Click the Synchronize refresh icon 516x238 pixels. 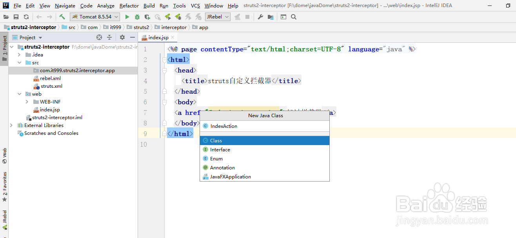click(x=26, y=17)
